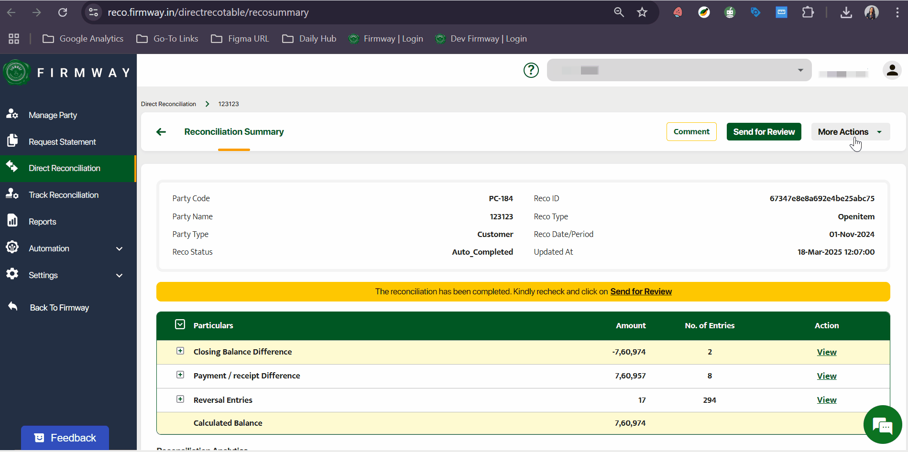This screenshot has height=452, width=908.
Task: Go to Track Reconciliation in sidebar
Action: pos(64,195)
